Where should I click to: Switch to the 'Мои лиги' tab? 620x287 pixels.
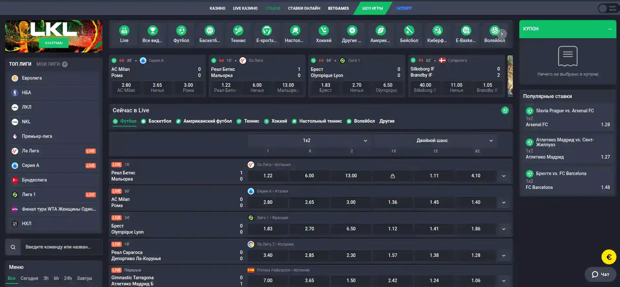click(48, 64)
